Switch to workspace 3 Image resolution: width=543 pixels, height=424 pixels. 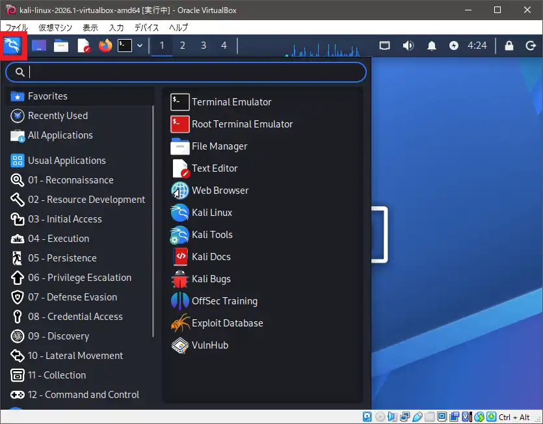click(204, 46)
